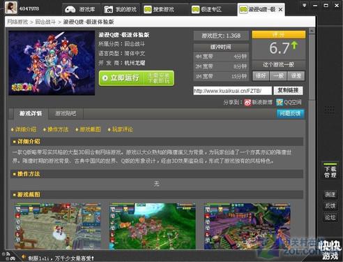
Task: Open the second green forest screenshot
Action: pos(153,226)
